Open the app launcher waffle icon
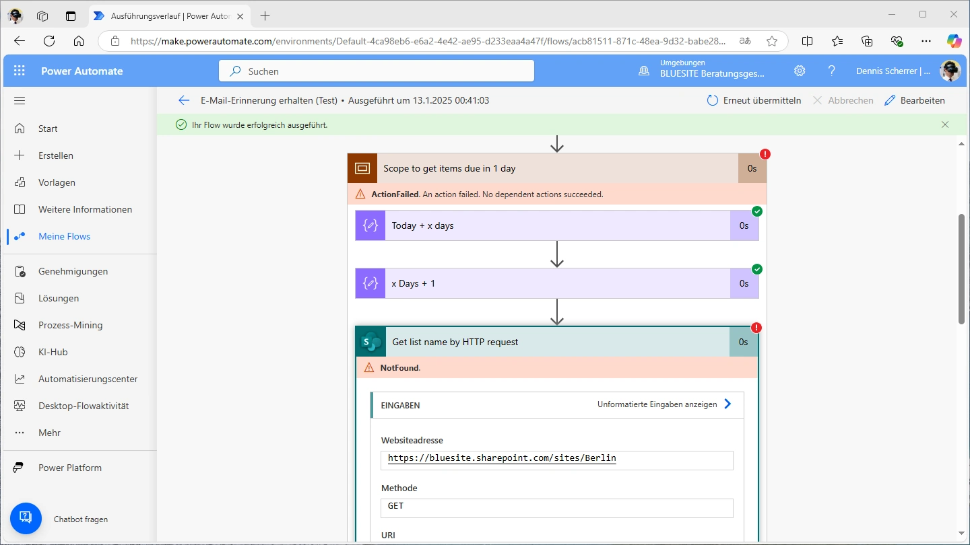 (19, 71)
